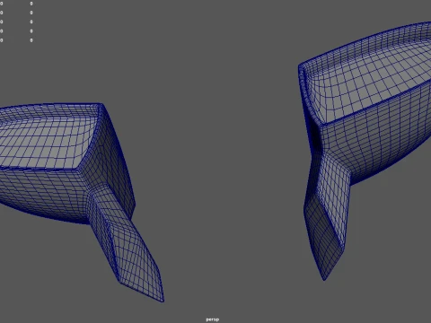Click the fourth zero in the HUD's second column
This screenshot has height=323, width=431.
pyautogui.click(x=31, y=31)
